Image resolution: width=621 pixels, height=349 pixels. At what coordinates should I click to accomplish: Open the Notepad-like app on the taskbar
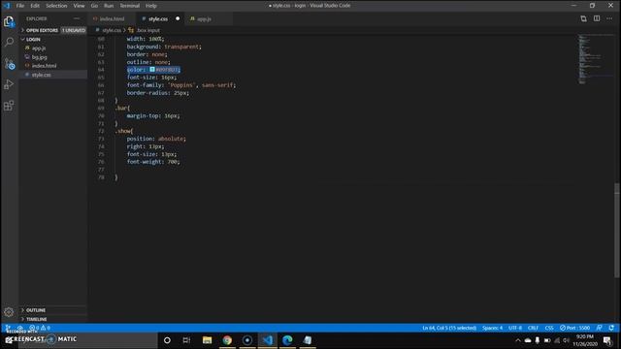click(308, 340)
